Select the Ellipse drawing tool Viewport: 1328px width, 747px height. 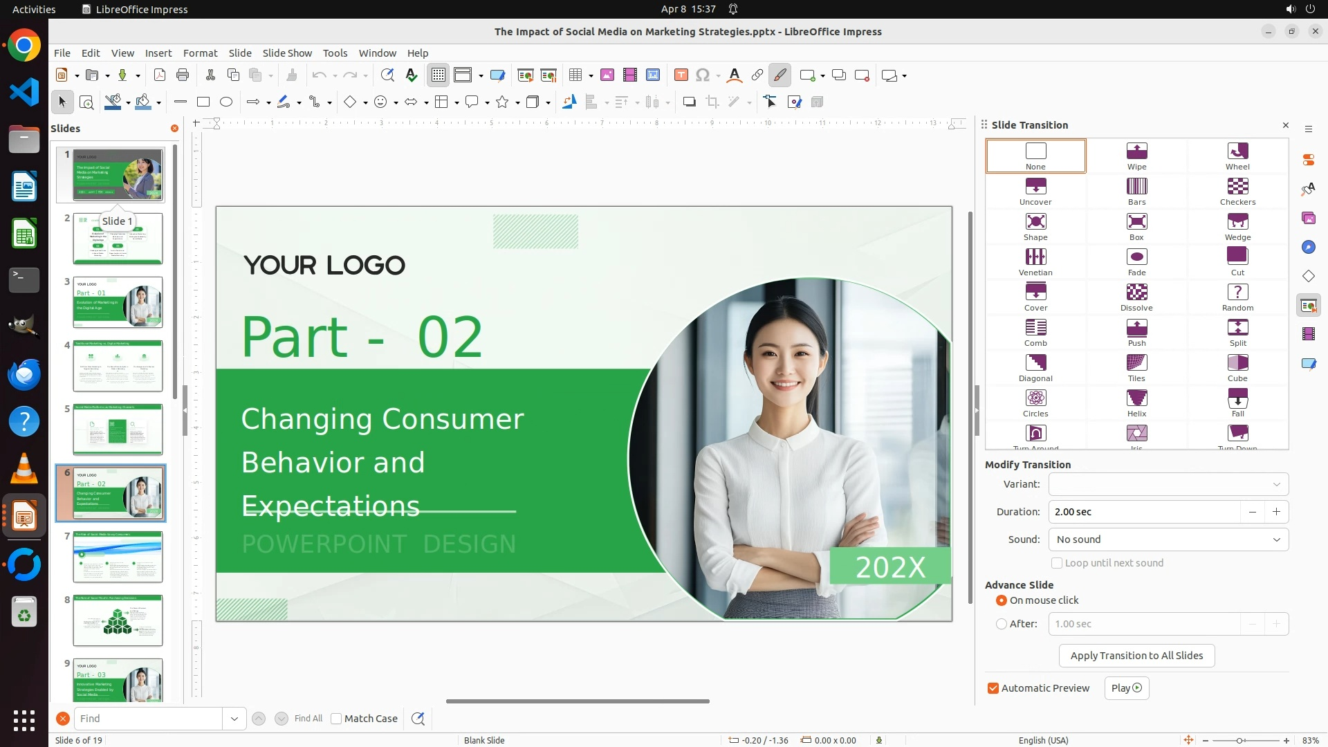[226, 102]
